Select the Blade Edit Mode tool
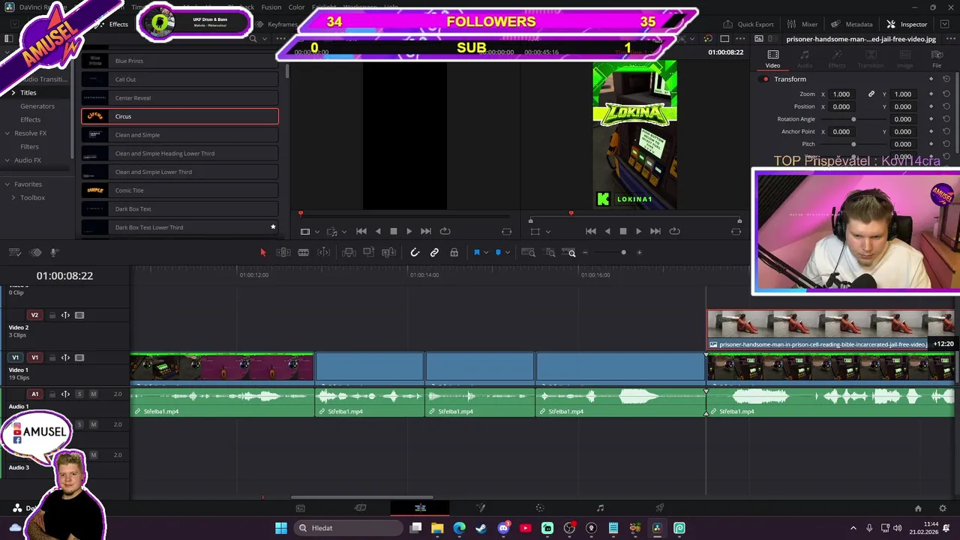Screen dimensions: 960x540 pyautogui.click(x=324, y=253)
